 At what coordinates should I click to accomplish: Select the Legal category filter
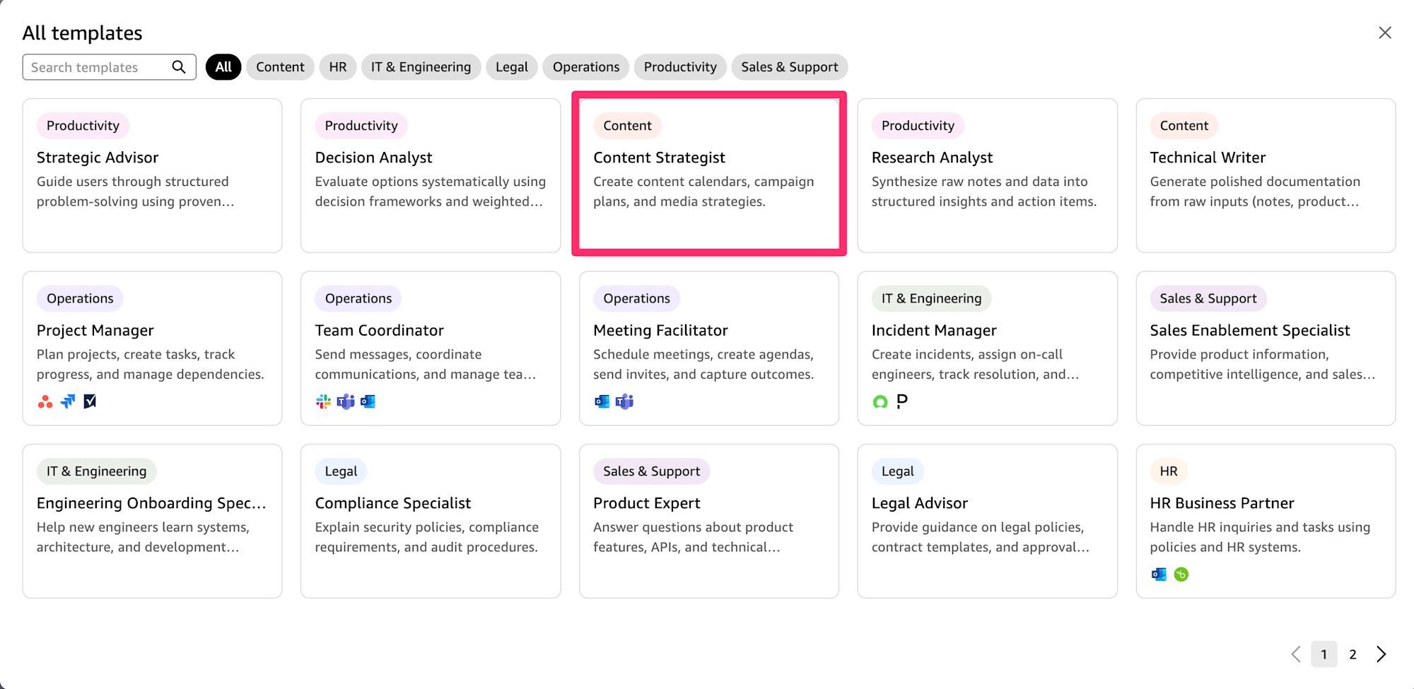(511, 67)
